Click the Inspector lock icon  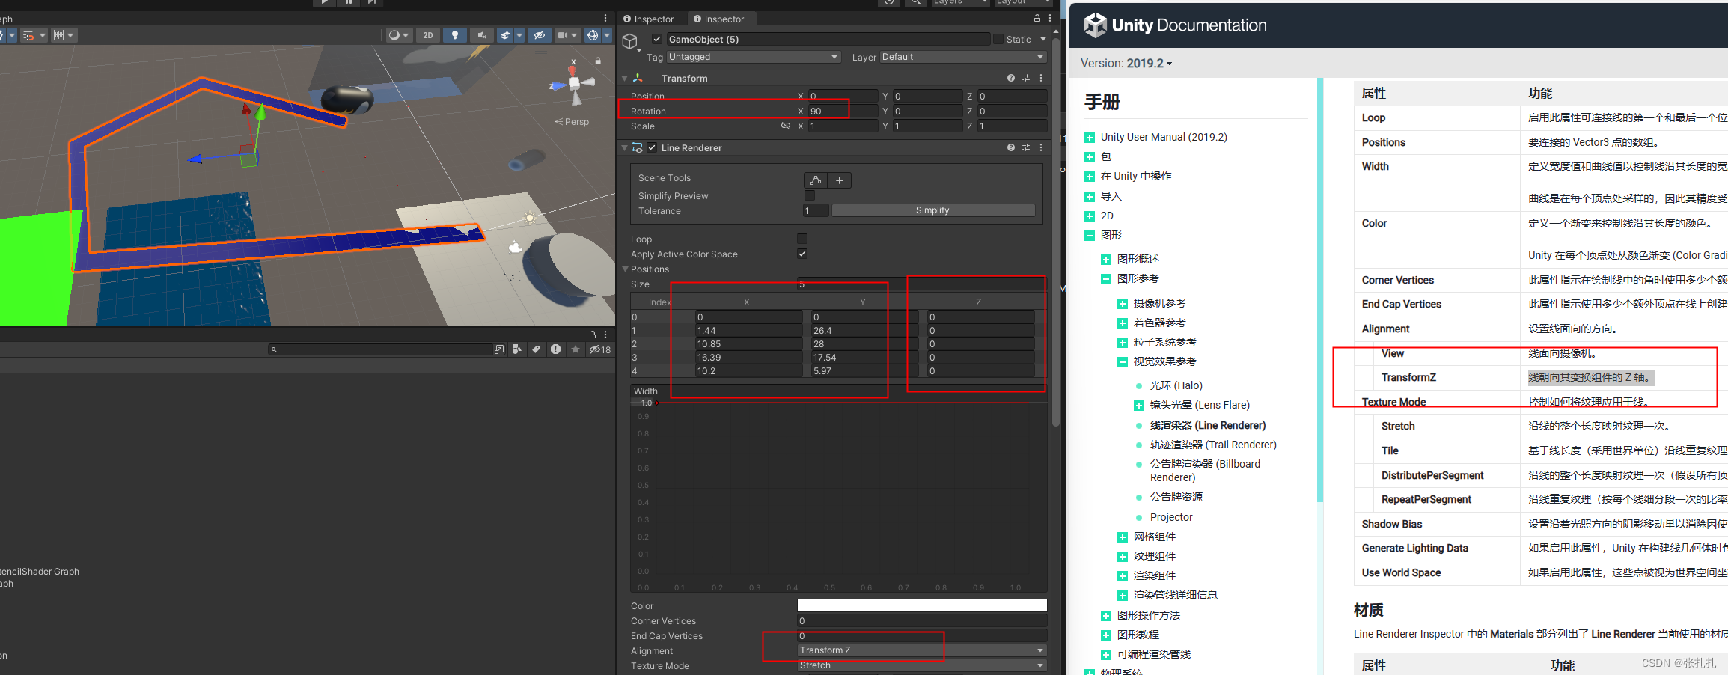pos(1037,18)
